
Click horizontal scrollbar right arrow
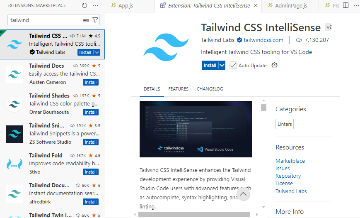(257, 214)
